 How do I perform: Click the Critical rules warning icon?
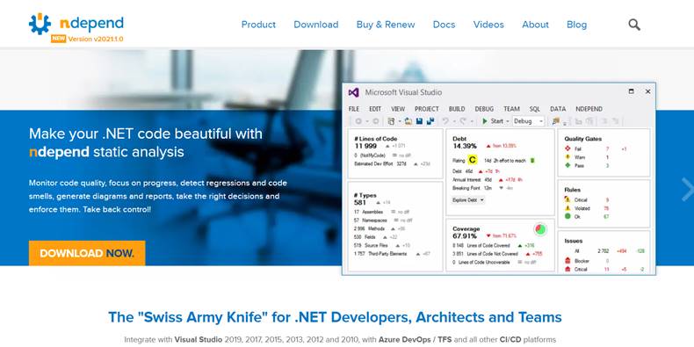[567, 199]
